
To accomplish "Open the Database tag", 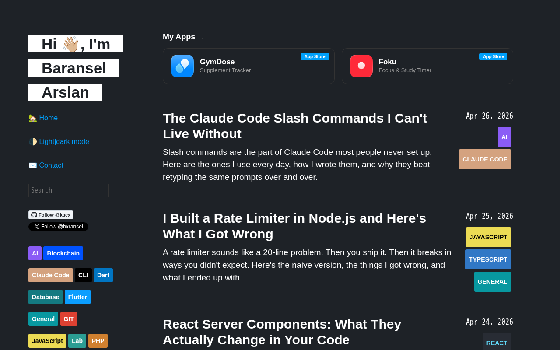I will 45,297.
